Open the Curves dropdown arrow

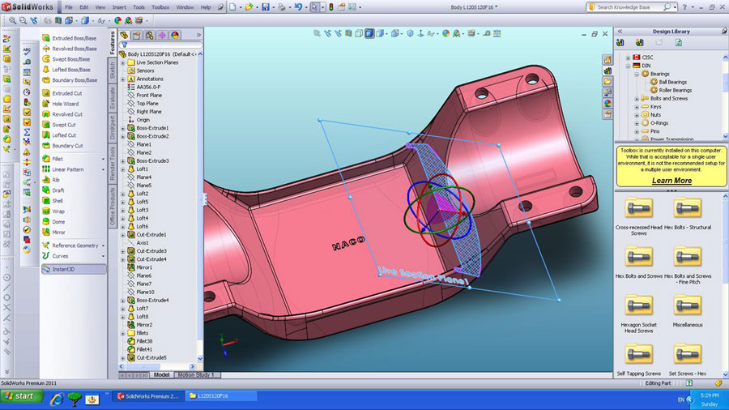click(x=103, y=256)
